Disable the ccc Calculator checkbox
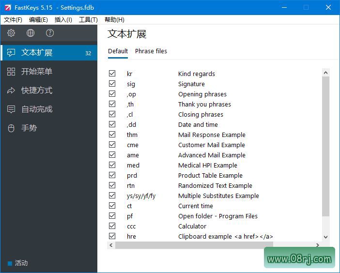The height and width of the screenshot is (273, 340). point(112,226)
